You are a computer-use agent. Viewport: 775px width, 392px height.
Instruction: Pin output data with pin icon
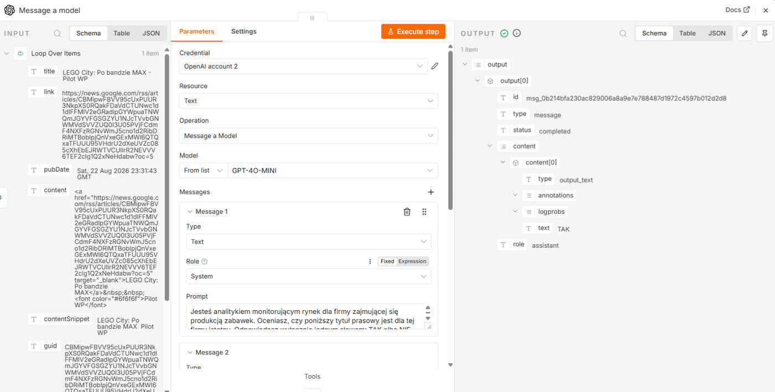[x=764, y=33]
